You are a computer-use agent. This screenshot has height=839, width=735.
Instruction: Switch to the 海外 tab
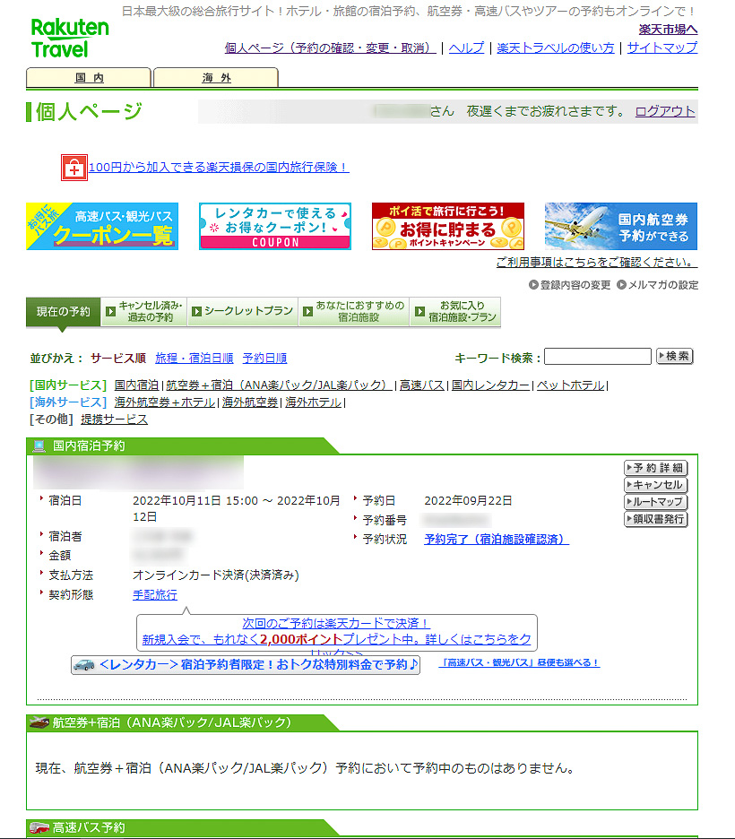coord(215,77)
